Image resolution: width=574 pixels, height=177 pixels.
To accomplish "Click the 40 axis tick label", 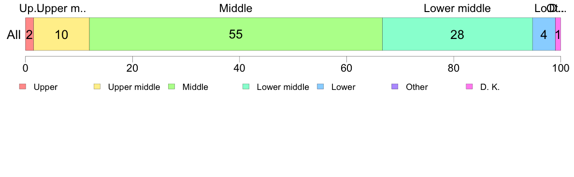I will (239, 68).
